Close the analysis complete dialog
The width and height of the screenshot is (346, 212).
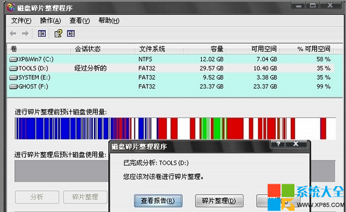(x=296, y=143)
